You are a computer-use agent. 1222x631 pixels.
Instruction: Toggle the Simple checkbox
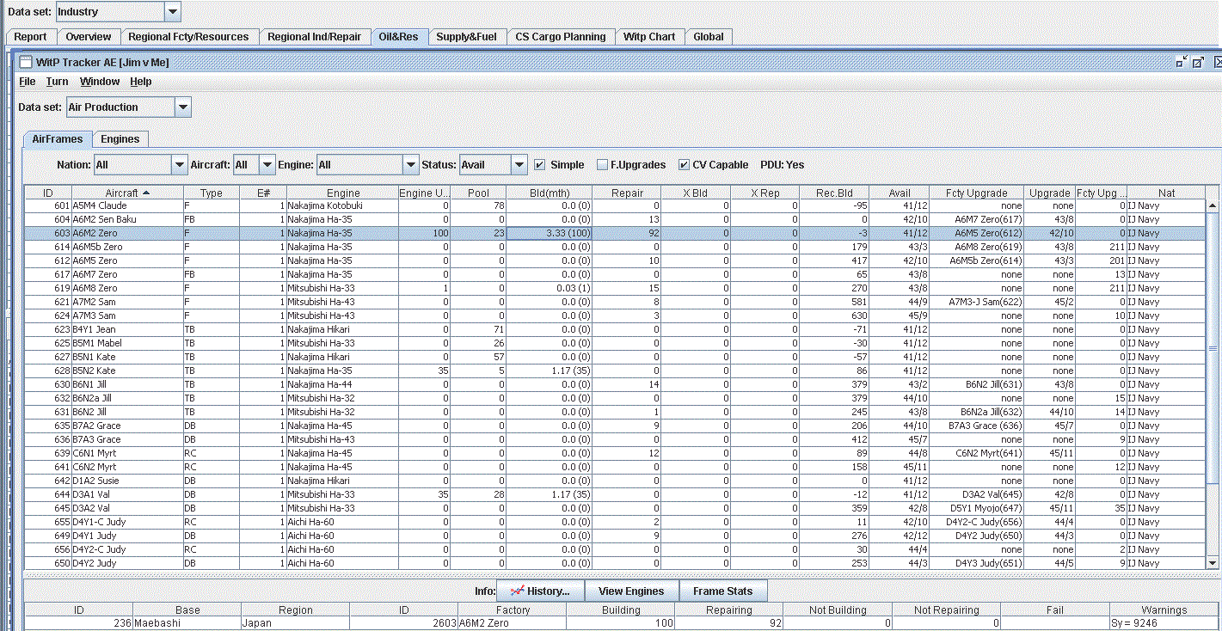pos(540,165)
